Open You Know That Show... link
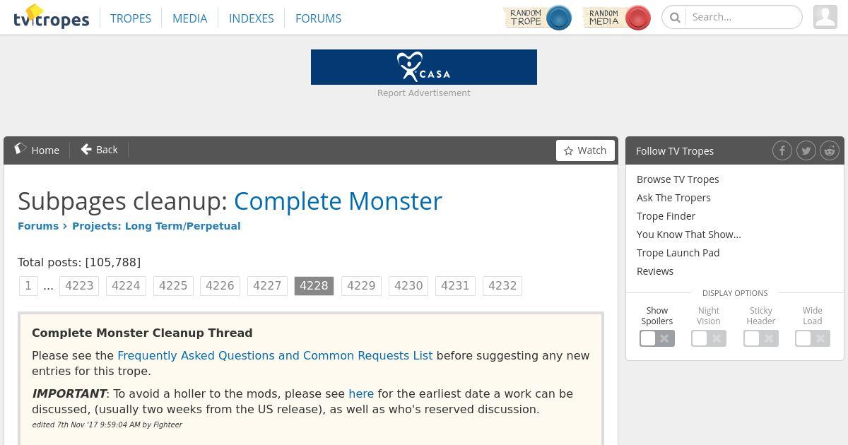 (689, 235)
